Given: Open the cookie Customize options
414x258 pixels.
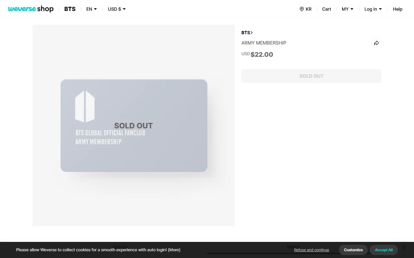Looking at the screenshot, I should coord(353,250).
